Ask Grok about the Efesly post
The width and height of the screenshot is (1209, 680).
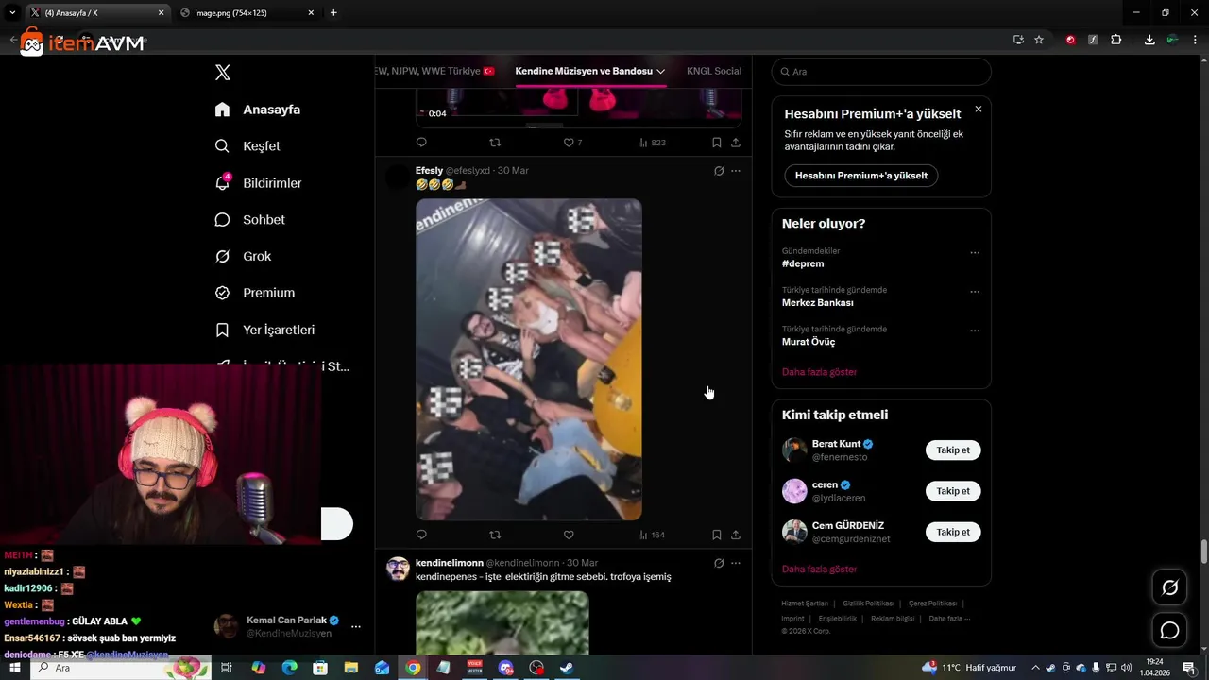719,171
